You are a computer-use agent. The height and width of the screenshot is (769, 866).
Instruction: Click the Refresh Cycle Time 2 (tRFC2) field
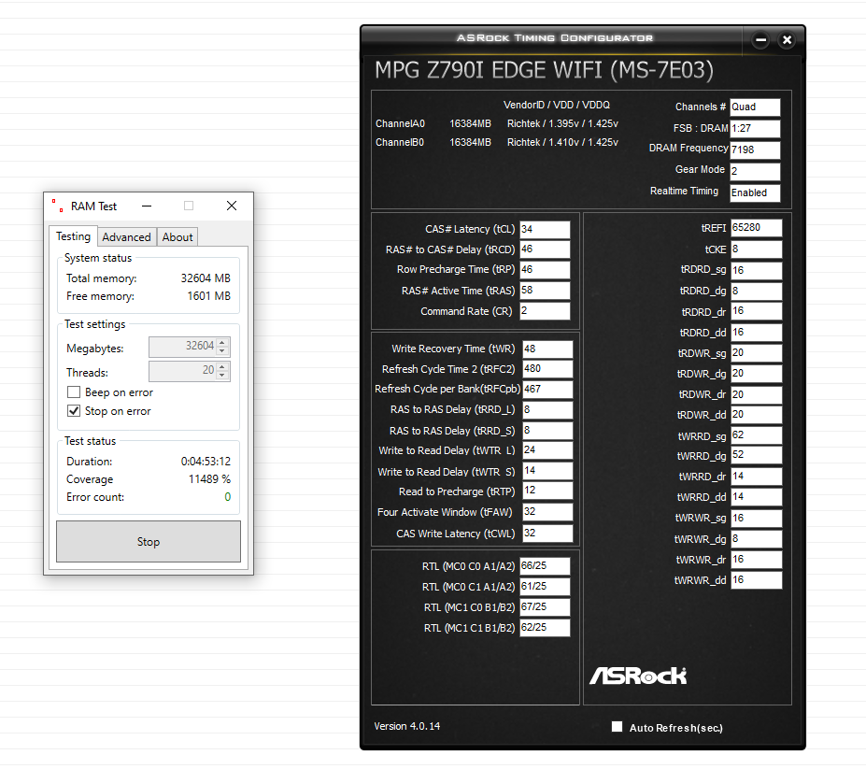point(547,369)
